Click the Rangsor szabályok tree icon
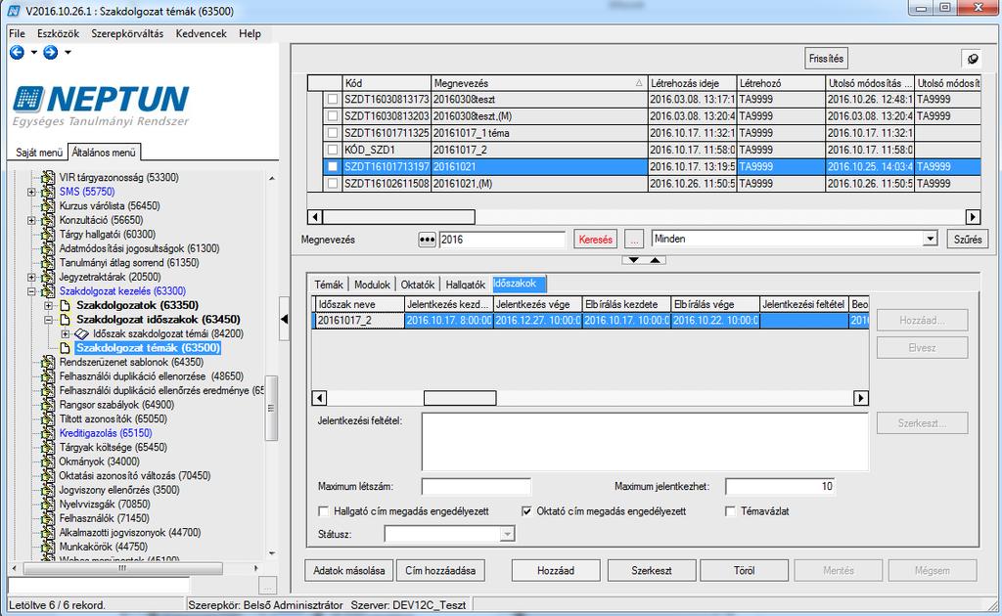 (x=48, y=405)
